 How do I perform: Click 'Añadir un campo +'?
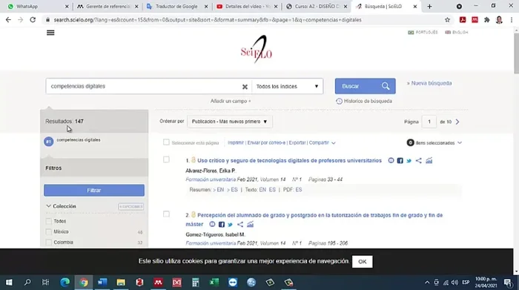click(x=231, y=101)
